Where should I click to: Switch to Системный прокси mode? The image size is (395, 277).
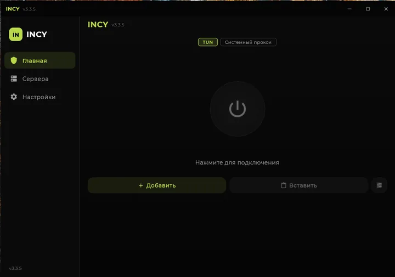click(248, 42)
